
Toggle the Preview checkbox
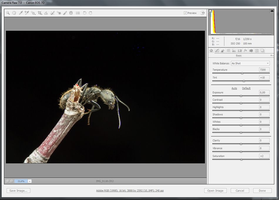click(185, 13)
